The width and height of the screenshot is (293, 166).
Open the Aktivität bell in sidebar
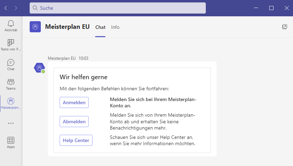click(11, 26)
